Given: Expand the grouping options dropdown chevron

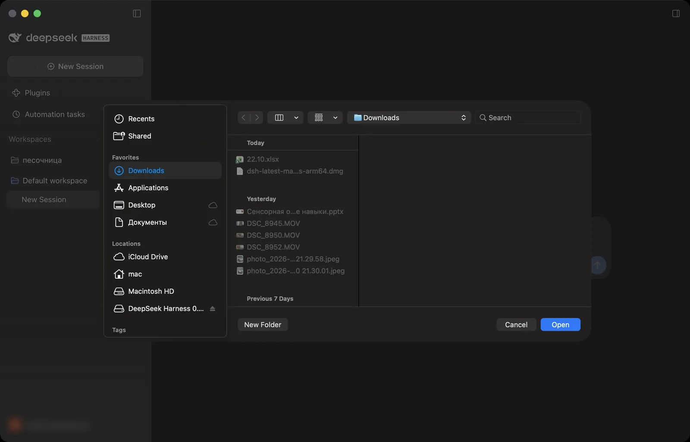Looking at the screenshot, I should coord(335,118).
